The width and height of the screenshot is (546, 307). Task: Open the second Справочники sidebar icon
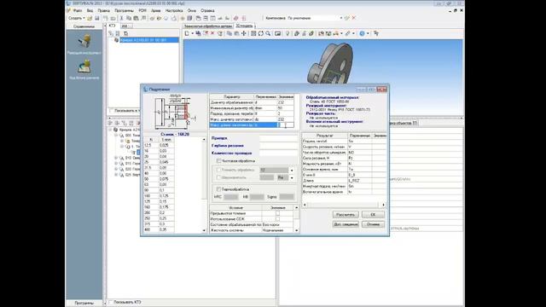click(x=84, y=69)
